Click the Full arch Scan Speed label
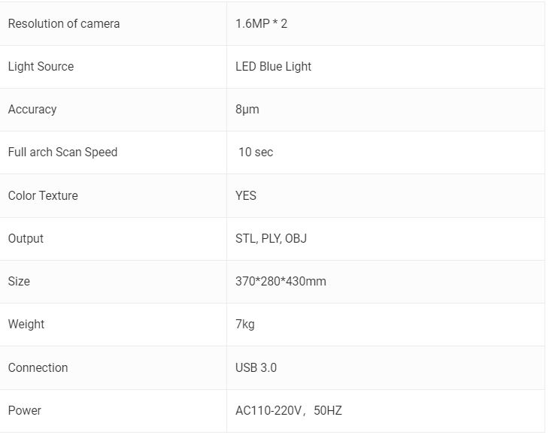Screen dimensions: 549x435 (x=62, y=153)
